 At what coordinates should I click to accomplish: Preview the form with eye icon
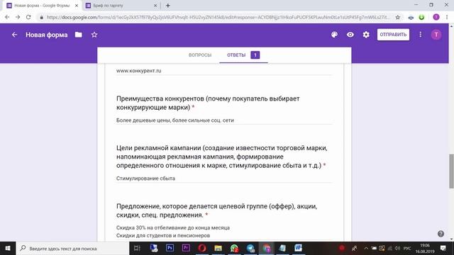(350, 35)
